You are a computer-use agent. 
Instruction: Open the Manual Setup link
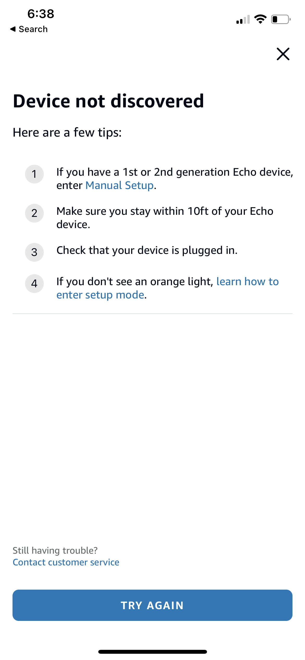pyautogui.click(x=119, y=186)
